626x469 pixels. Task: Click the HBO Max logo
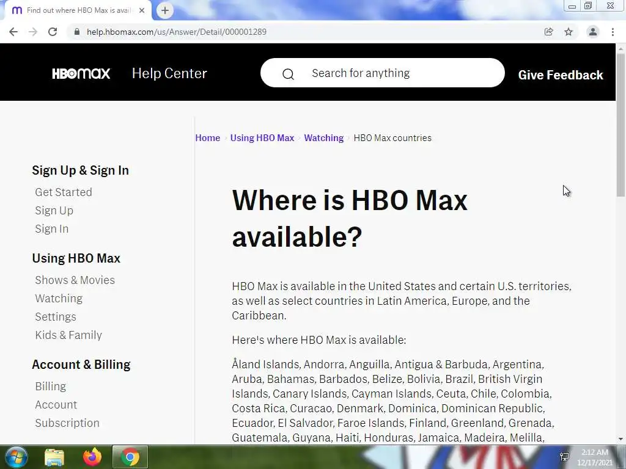click(81, 73)
